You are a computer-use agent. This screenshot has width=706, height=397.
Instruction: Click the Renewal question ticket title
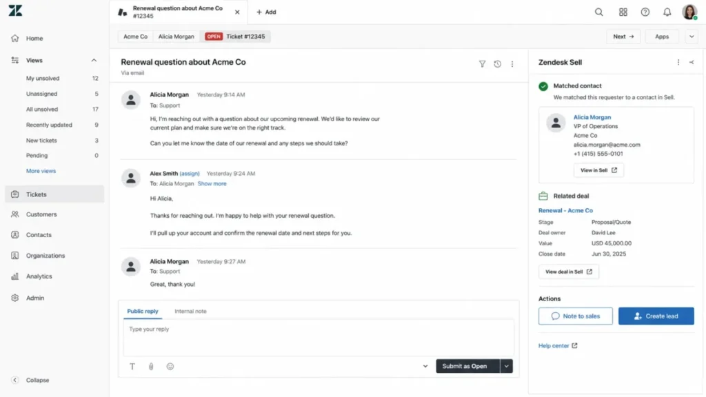[x=183, y=62]
